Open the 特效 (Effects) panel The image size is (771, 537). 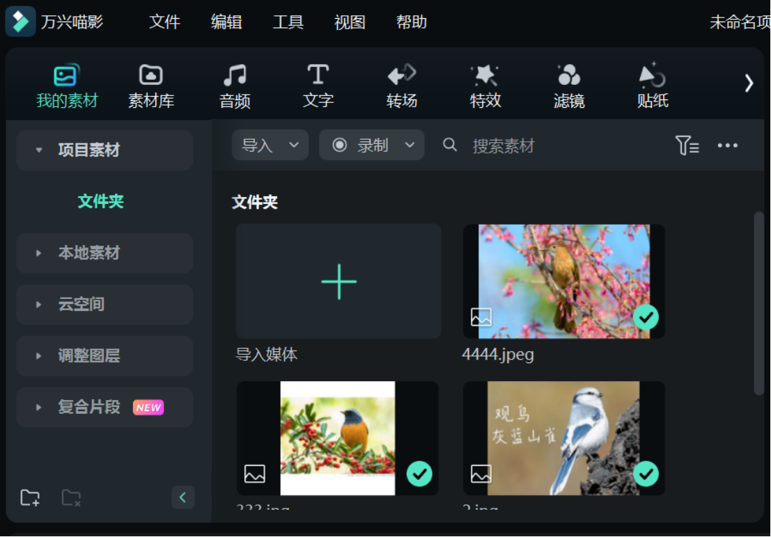point(485,83)
